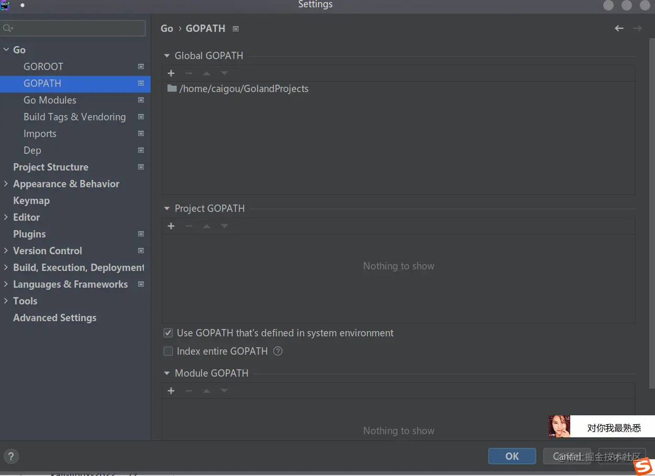Move Project GOPATH entry down
This screenshot has height=476, width=655.
pyautogui.click(x=224, y=226)
